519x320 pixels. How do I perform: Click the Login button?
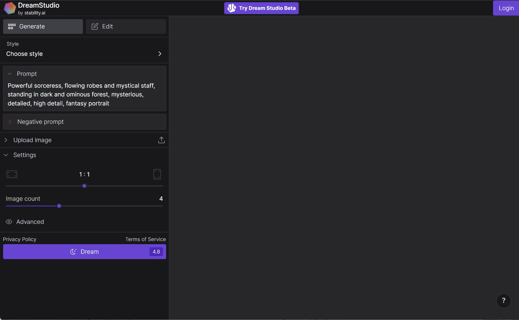(x=506, y=8)
